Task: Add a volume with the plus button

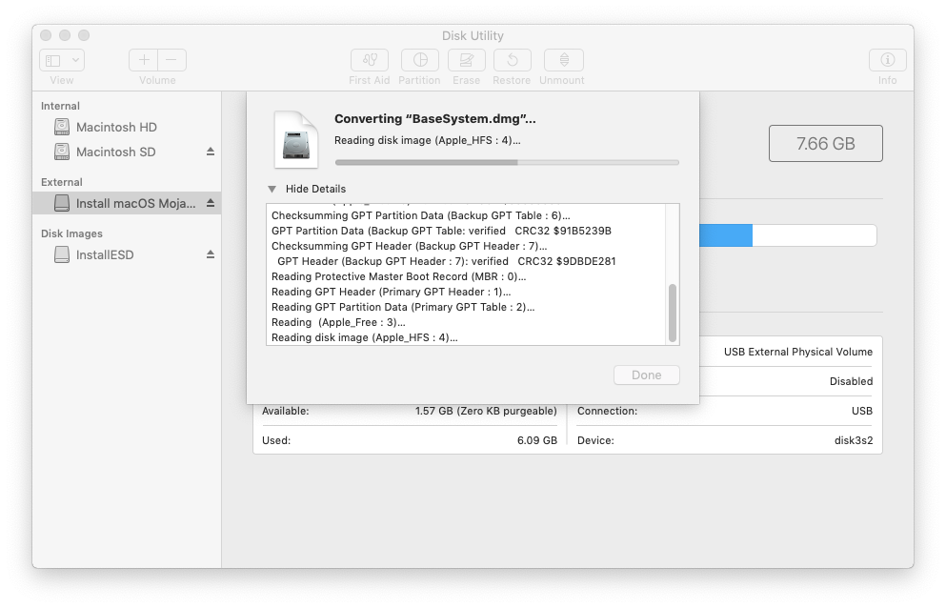Action: pos(144,60)
